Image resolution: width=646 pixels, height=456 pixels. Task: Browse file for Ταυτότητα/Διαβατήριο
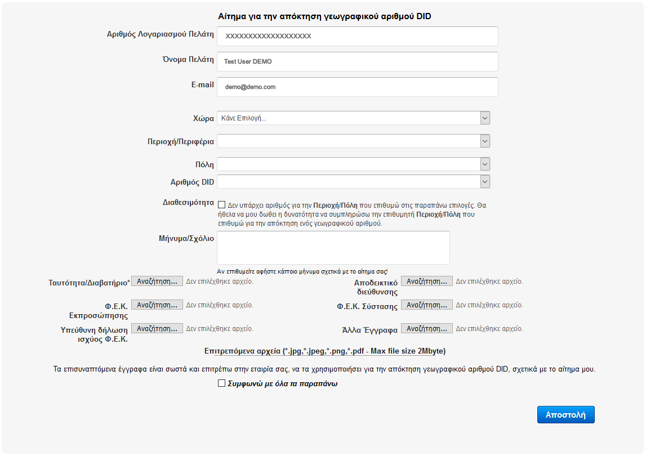pyautogui.click(x=157, y=281)
